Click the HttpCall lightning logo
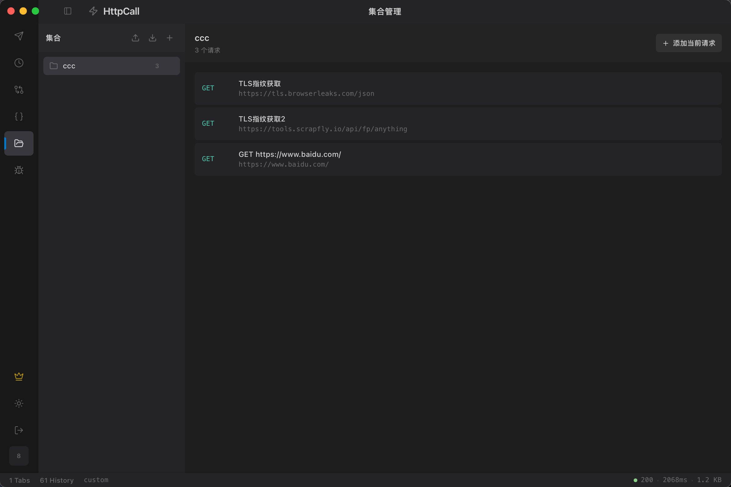 coord(93,11)
